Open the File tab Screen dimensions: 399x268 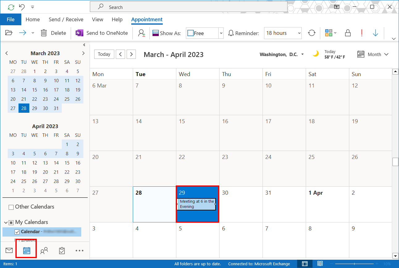pos(10,19)
